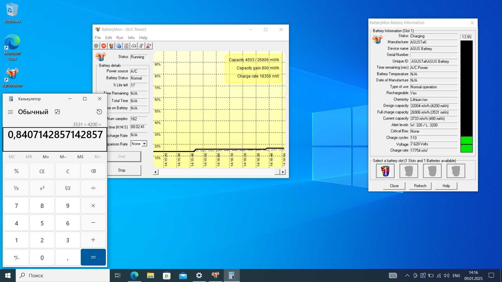Click the green battery level bar gauge
The image size is (502, 282).
[x=466, y=96]
